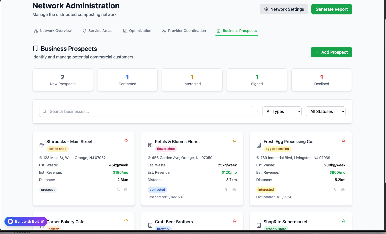The width and height of the screenshot is (386, 234).
Task: Toggle favorite star on Petals & Blooms Florist
Action: [x=235, y=140]
